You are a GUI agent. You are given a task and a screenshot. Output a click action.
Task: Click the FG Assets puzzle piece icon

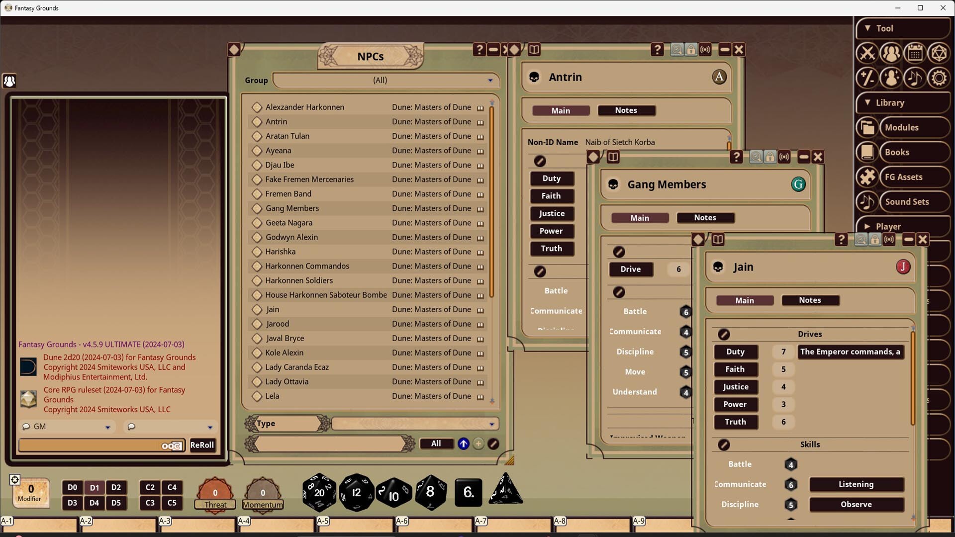[867, 177]
